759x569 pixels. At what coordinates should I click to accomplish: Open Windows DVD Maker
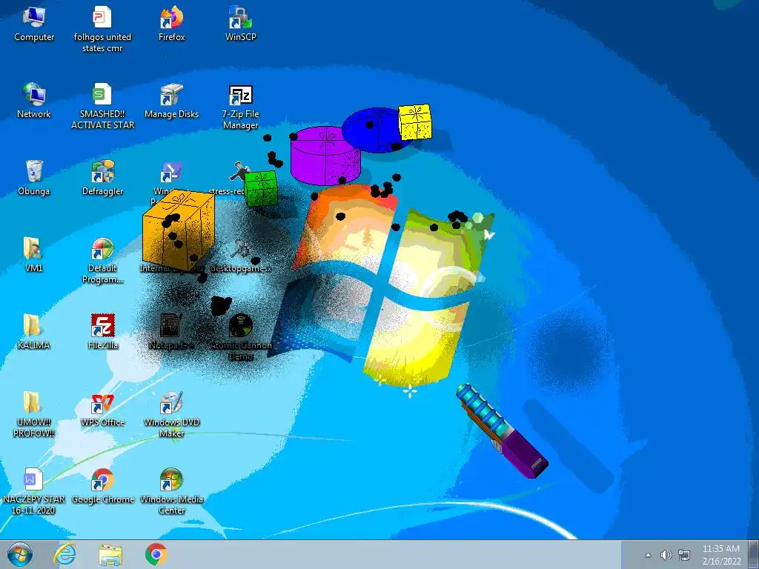pyautogui.click(x=172, y=414)
